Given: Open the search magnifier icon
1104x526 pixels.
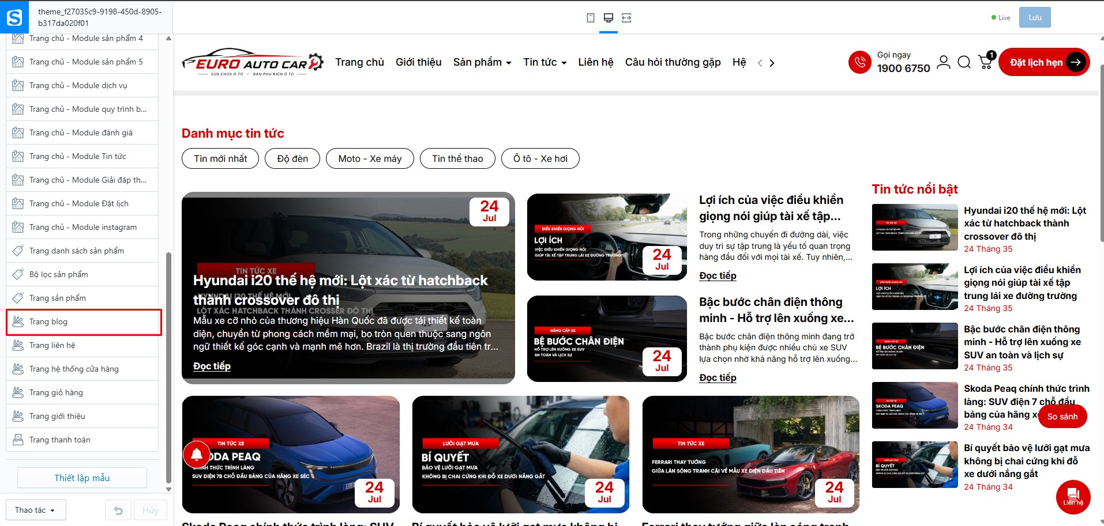Looking at the screenshot, I should point(964,62).
